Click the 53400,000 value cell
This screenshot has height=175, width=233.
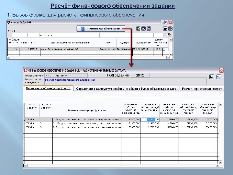(x=131, y=127)
